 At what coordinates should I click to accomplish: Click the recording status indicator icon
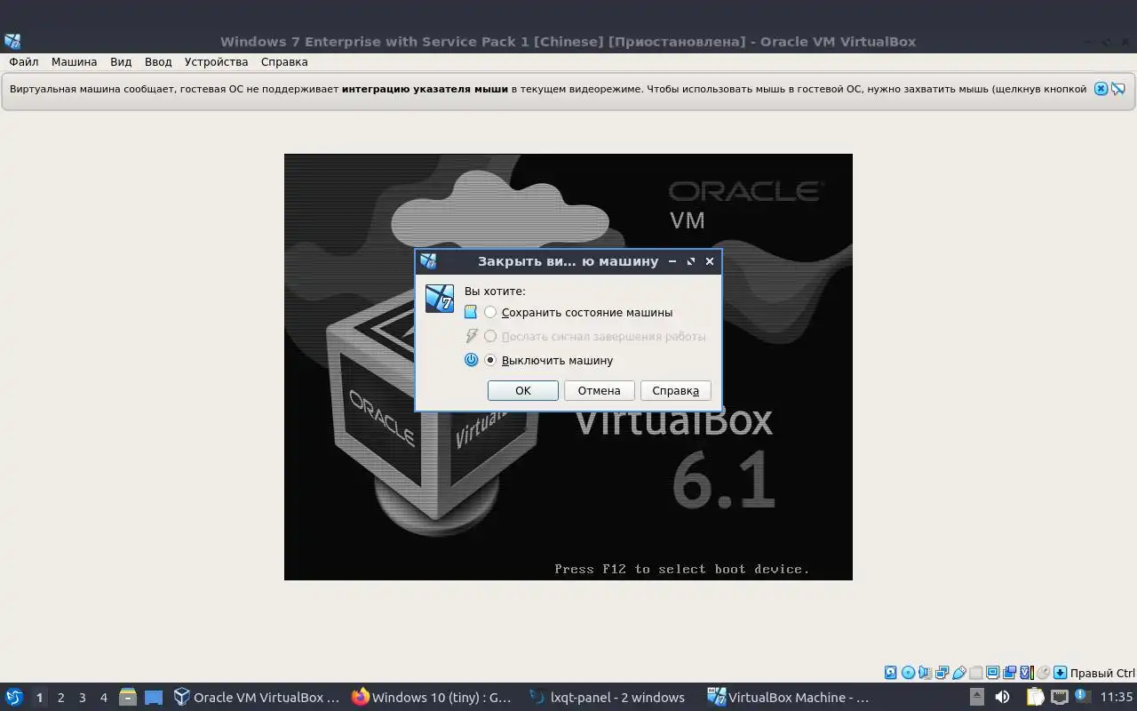[x=1010, y=673]
